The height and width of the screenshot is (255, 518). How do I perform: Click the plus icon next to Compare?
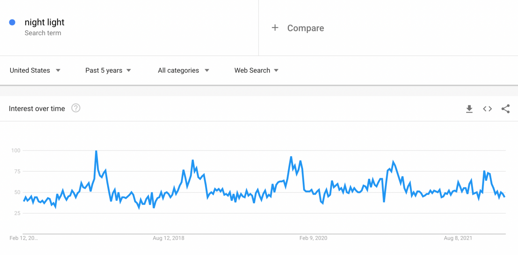click(x=275, y=28)
